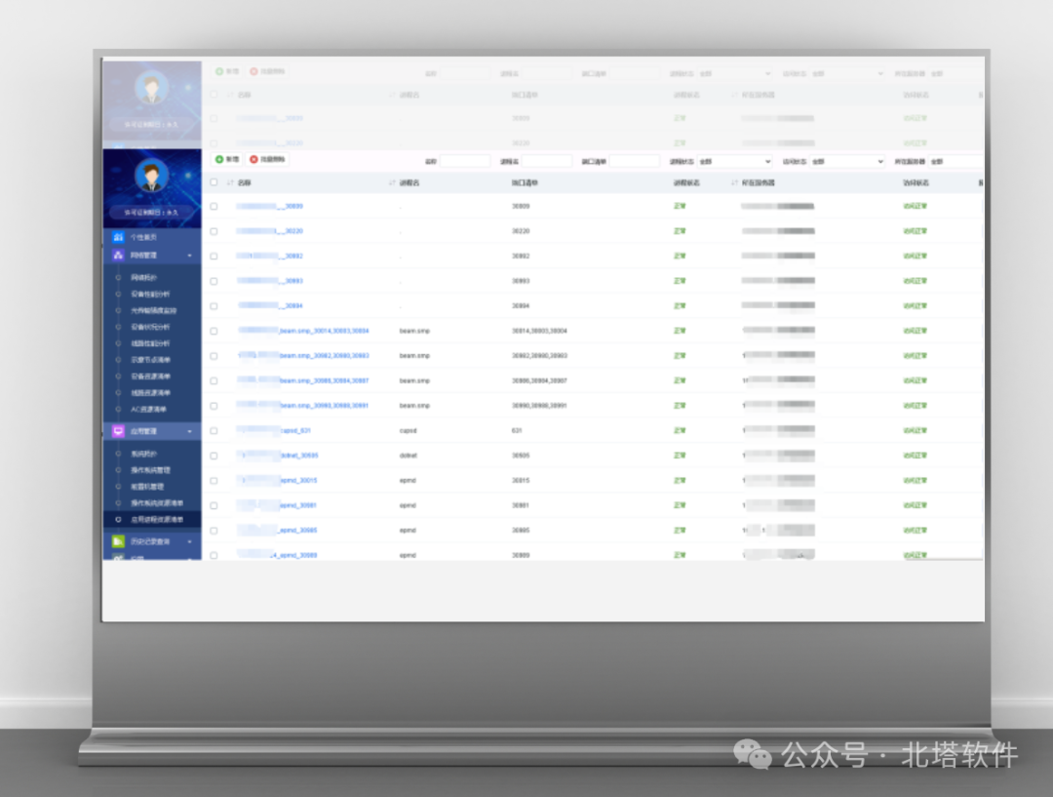Open the 访问状态 filter dropdown
The width and height of the screenshot is (1053, 797).
click(x=847, y=161)
